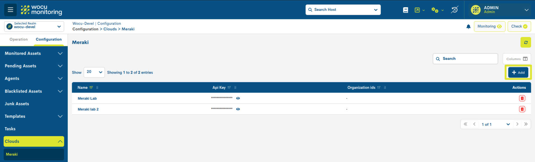Click the crossed-out satellite dish icon
The width and height of the screenshot is (535, 162).
click(x=455, y=10)
